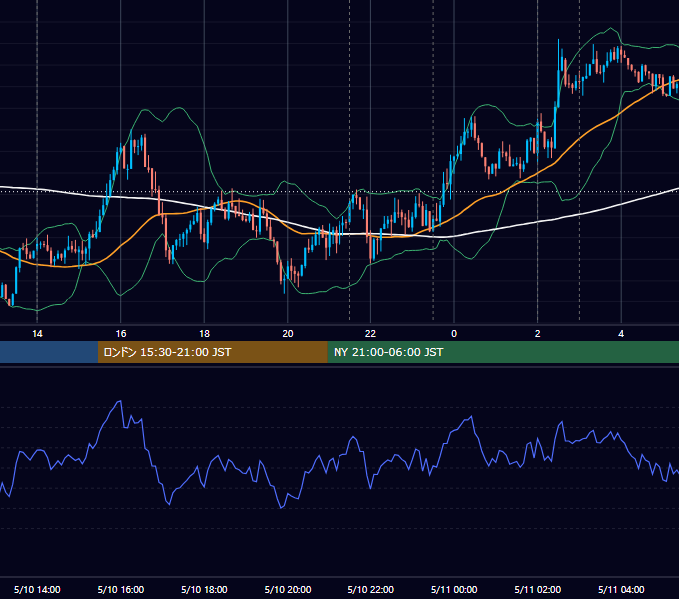
Task: Click the 5/10 22:00 date label
Action: pyautogui.click(x=370, y=589)
